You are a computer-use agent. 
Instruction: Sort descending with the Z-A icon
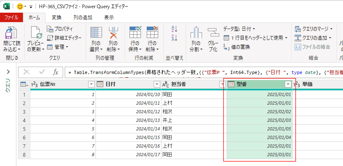click(x=174, y=38)
